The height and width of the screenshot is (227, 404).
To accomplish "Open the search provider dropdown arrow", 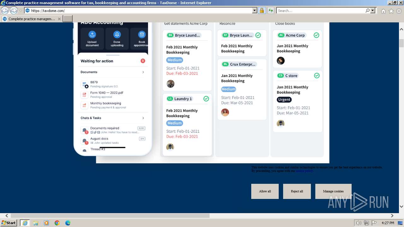I will (373, 10).
